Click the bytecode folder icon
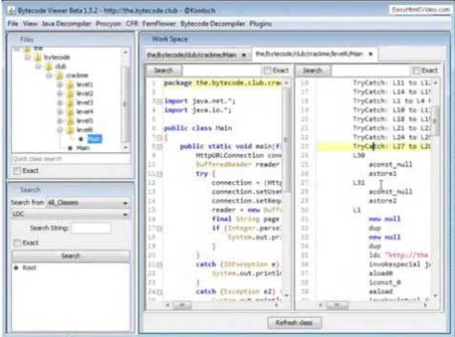The width and height of the screenshot is (455, 337). point(38,57)
